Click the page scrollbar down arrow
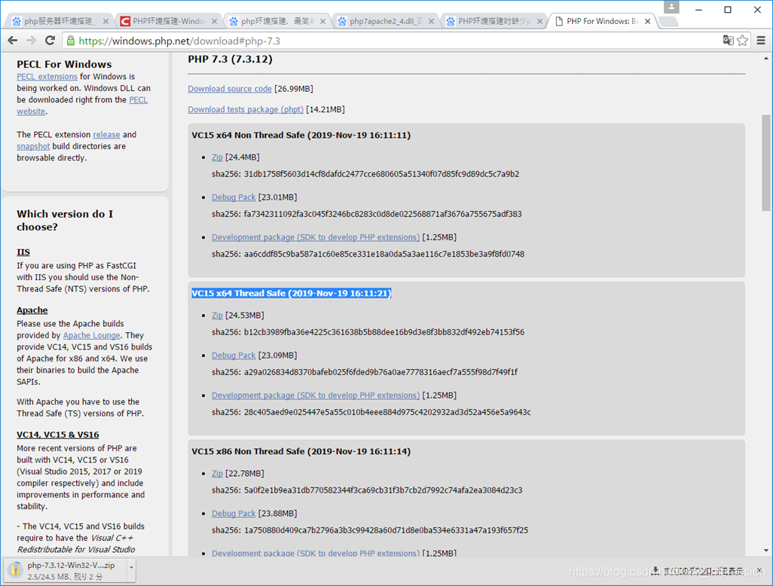773x586 pixels. click(x=765, y=551)
